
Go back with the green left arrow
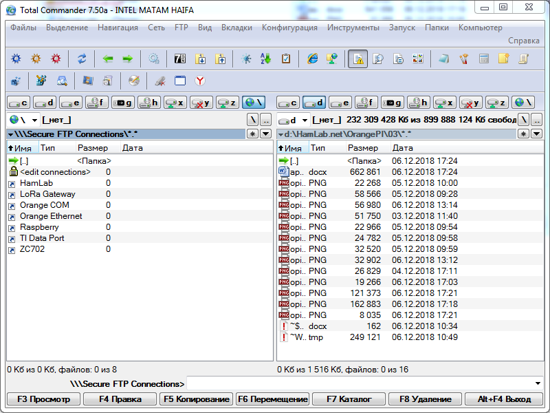pyautogui.click(x=108, y=59)
